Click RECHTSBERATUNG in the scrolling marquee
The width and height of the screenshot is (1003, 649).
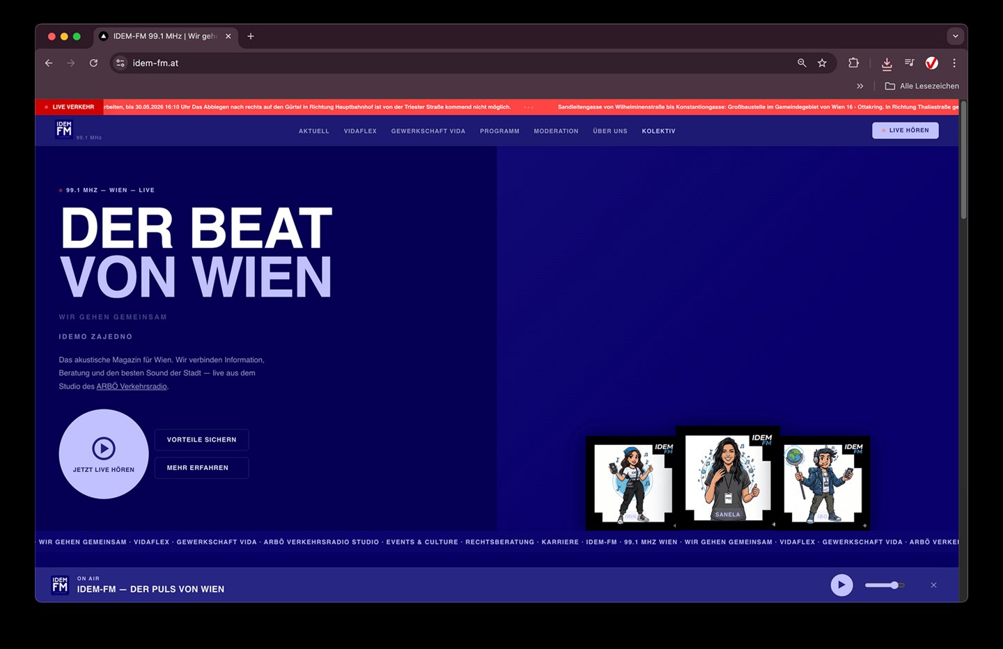tap(499, 542)
